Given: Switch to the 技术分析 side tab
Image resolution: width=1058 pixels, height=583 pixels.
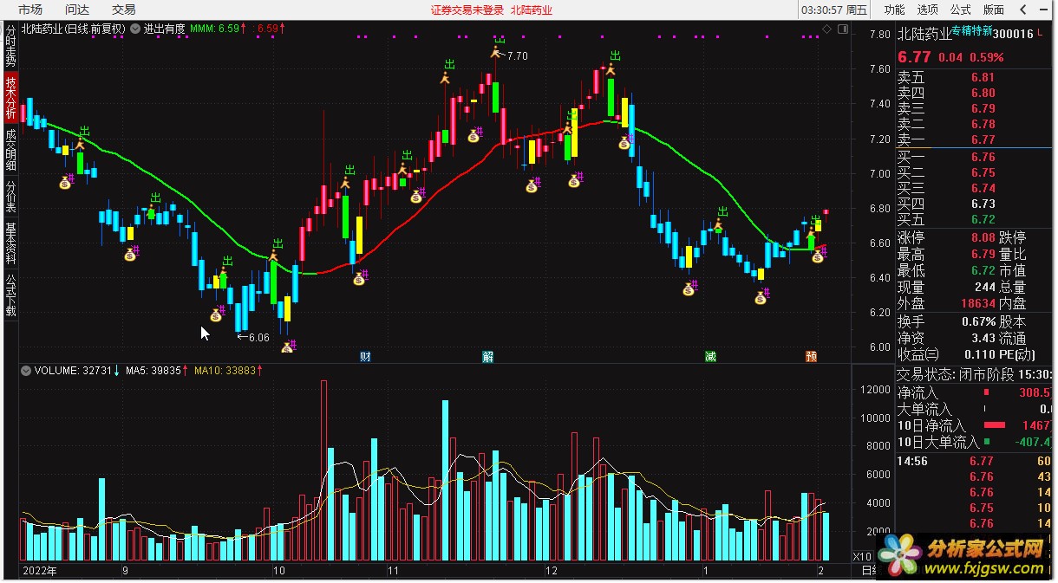Looking at the screenshot, I should point(10,98).
